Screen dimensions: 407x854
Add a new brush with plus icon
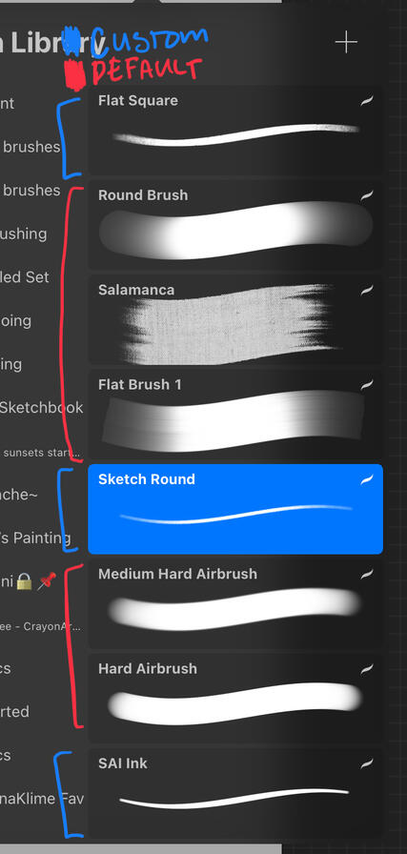[346, 42]
